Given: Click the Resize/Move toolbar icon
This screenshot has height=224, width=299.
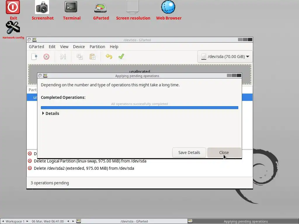Looking at the screenshot, I should (63, 57).
